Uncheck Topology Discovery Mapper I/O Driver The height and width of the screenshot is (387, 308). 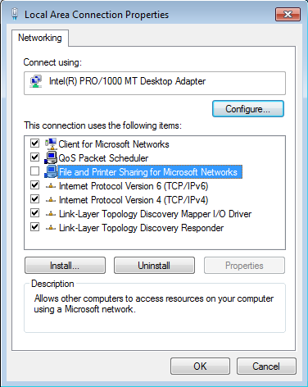[x=34, y=213]
